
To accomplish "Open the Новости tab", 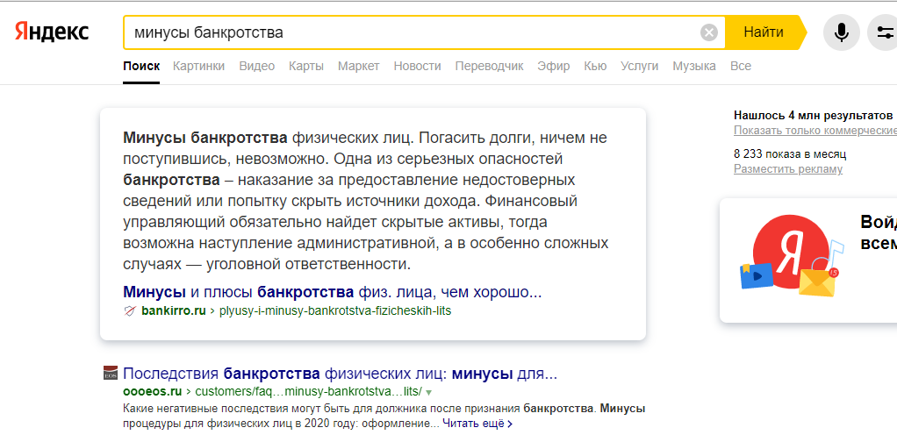I will (417, 67).
